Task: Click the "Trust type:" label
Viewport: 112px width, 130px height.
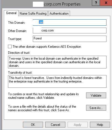Action: [15, 39]
